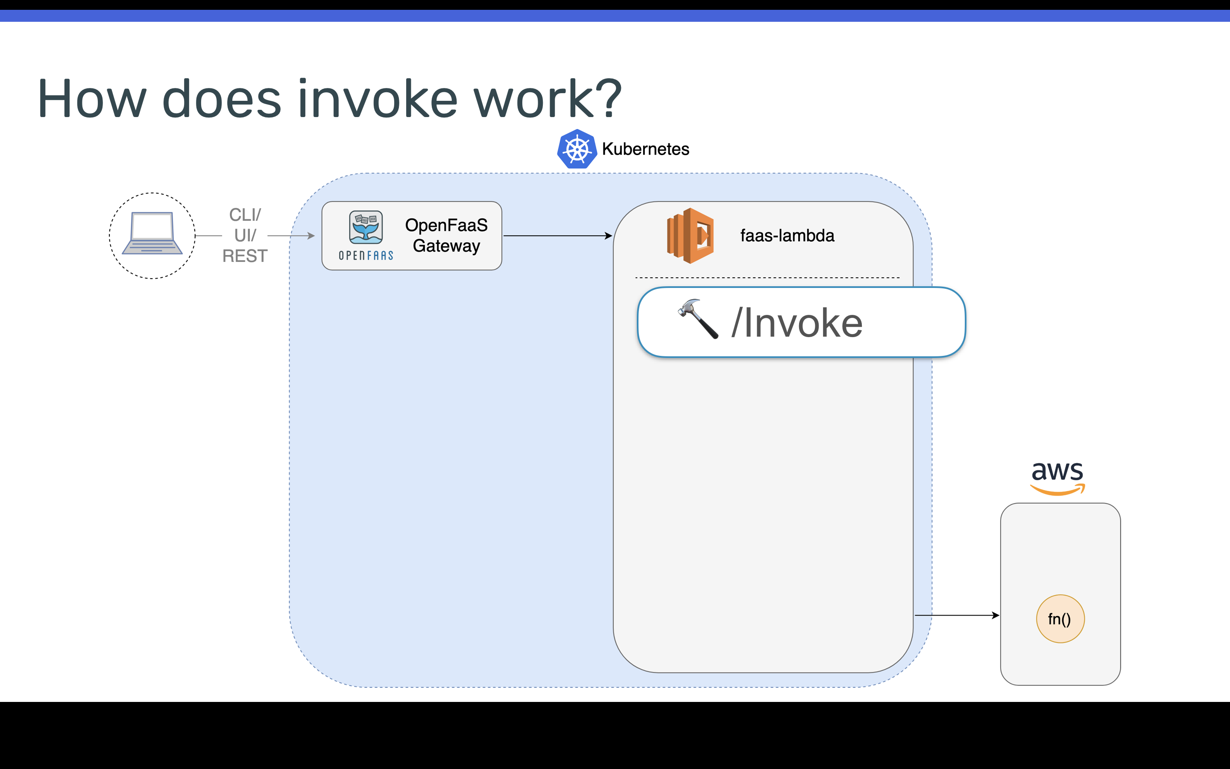
Task: Click the OPENFAAS wordmark under the whale
Action: pos(366,255)
